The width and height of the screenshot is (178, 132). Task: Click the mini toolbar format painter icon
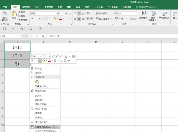click(69, 61)
